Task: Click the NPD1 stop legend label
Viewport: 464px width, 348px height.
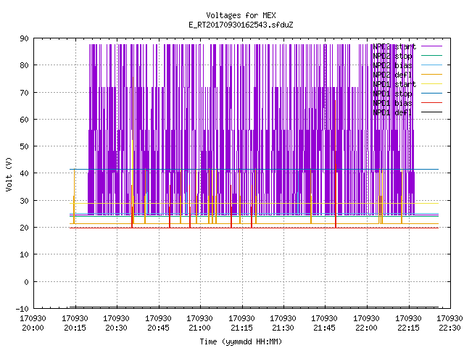Action: point(392,94)
